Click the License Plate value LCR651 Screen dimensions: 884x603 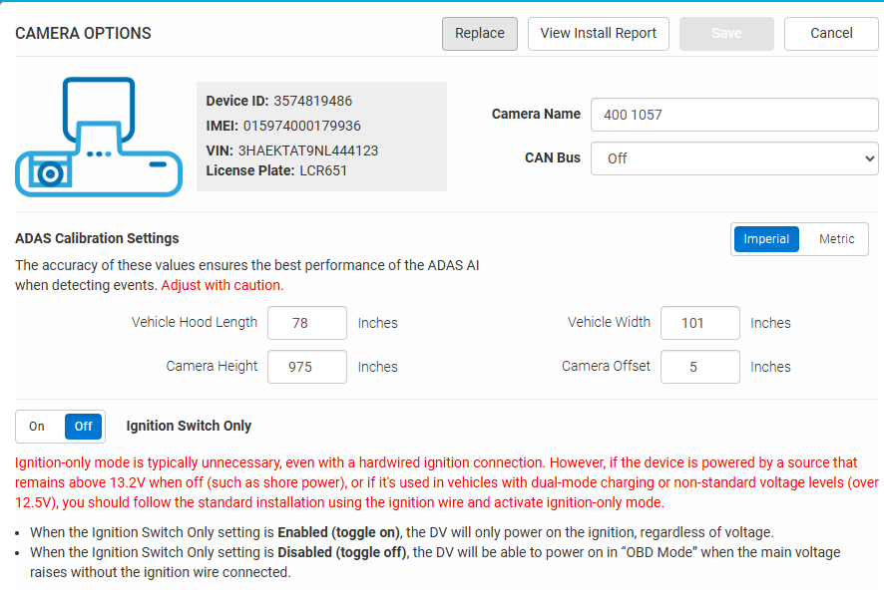[322, 170]
